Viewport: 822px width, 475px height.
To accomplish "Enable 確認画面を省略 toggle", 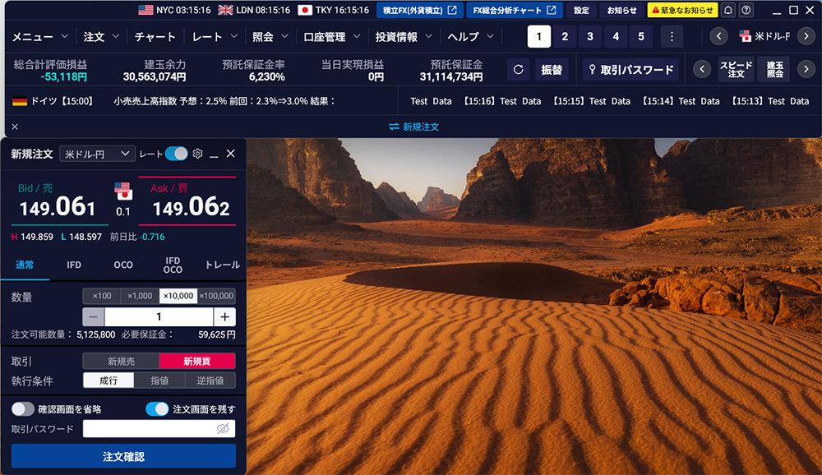I will [x=23, y=409].
